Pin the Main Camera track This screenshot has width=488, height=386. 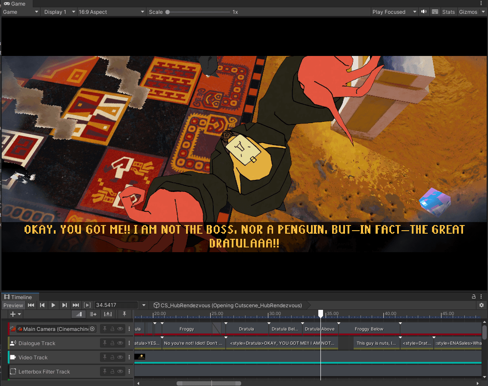tap(105, 329)
